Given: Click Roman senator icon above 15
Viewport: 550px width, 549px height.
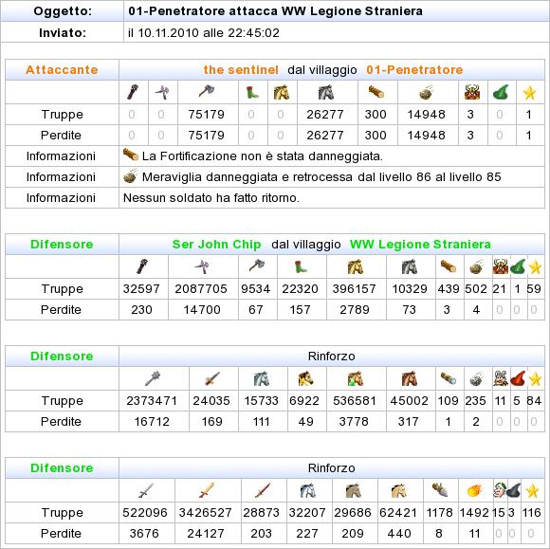Looking at the screenshot, I should [x=499, y=489].
